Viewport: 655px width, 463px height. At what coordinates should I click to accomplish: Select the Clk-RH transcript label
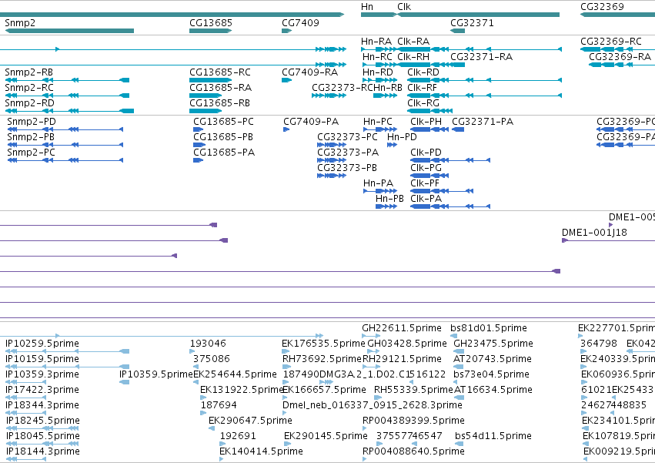(x=413, y=57)
